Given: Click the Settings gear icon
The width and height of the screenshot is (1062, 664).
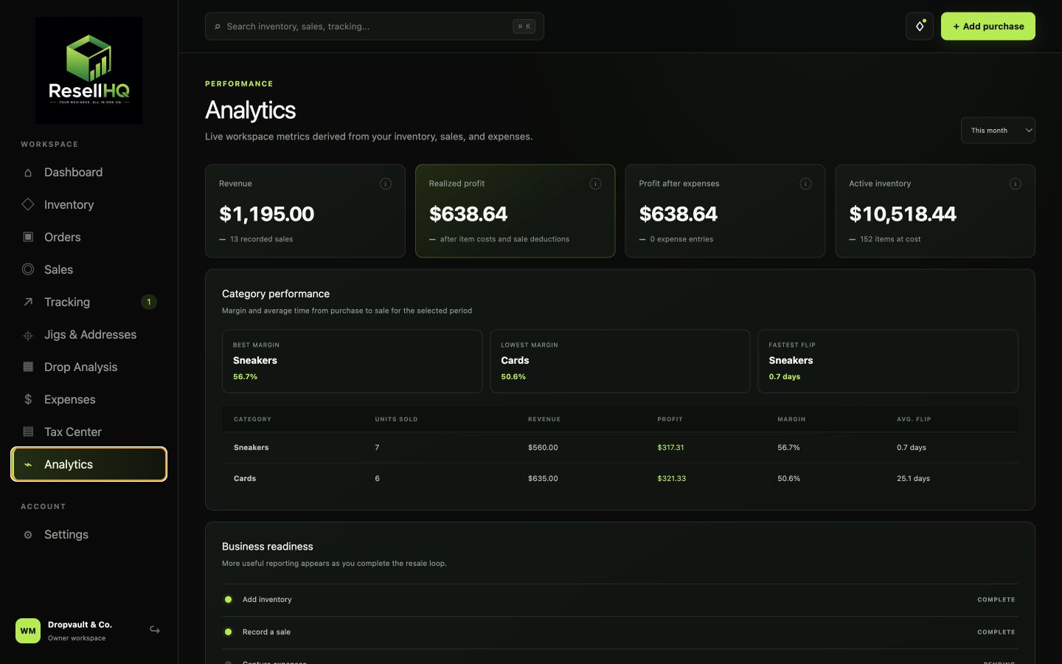Looking at the screenshot, I should pyautogui.click(x=28, y=535).
